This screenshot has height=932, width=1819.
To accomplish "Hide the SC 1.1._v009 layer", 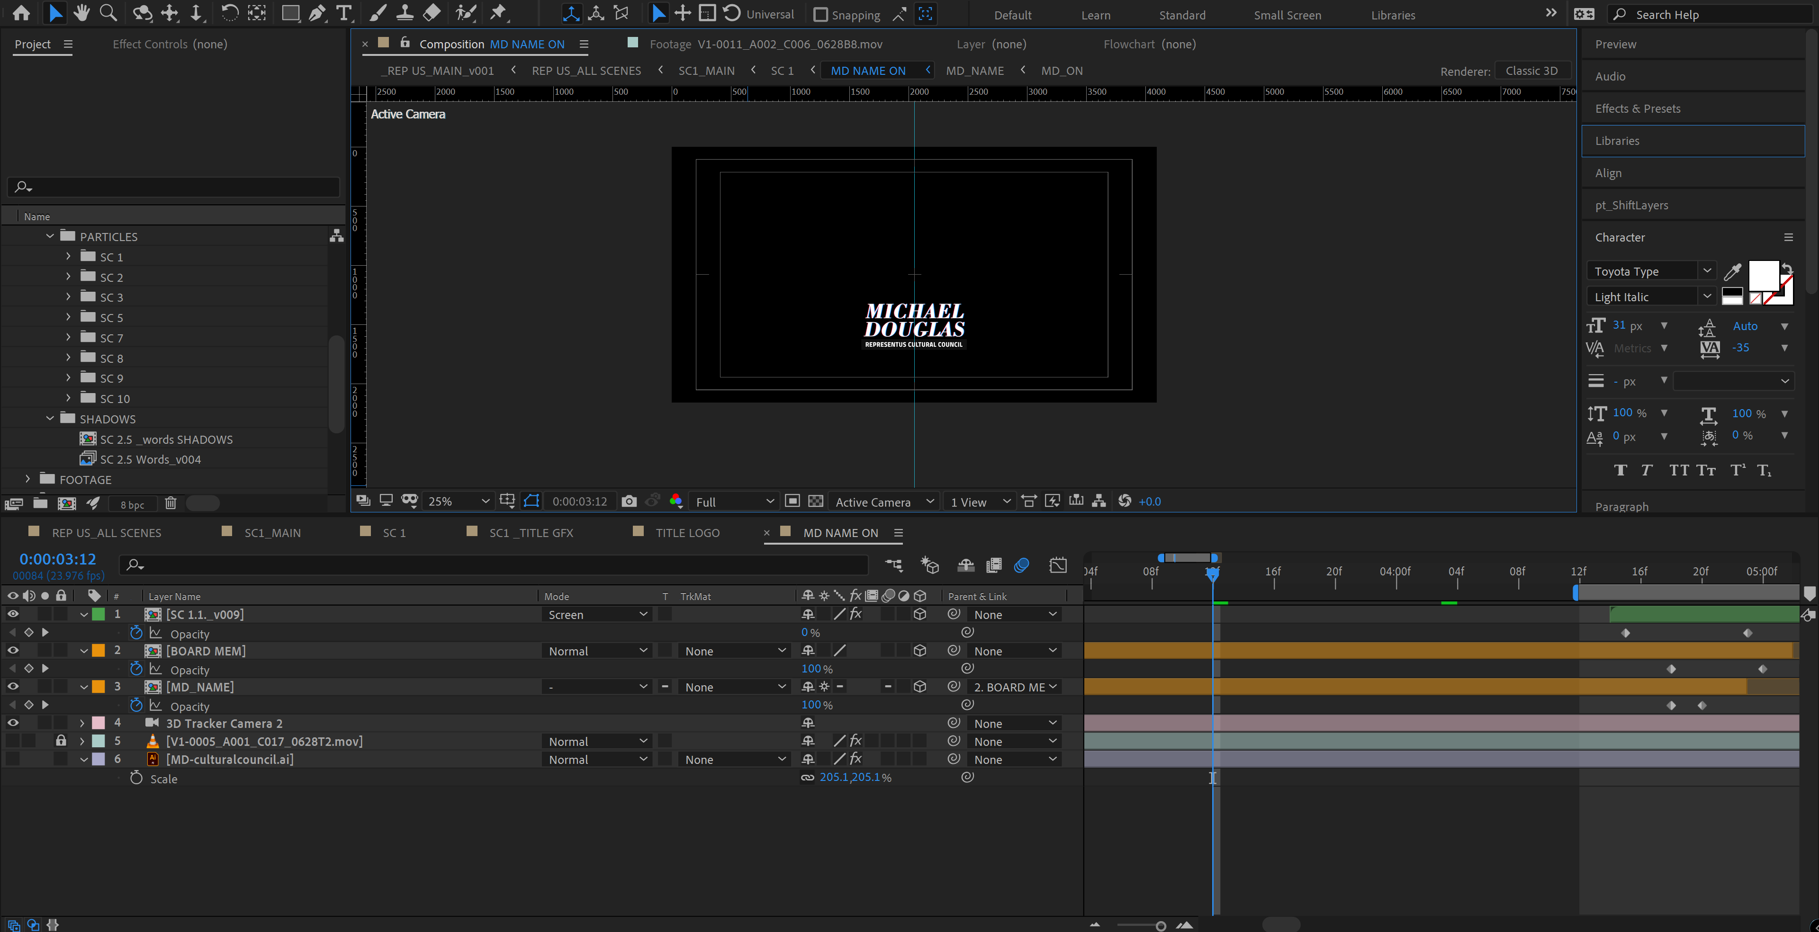I will point(13,614).
